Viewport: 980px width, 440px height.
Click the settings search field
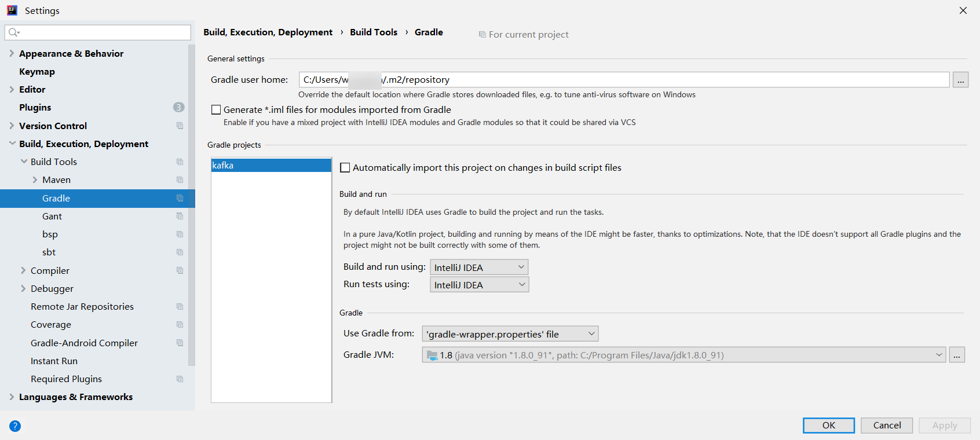tap(98, 32)
